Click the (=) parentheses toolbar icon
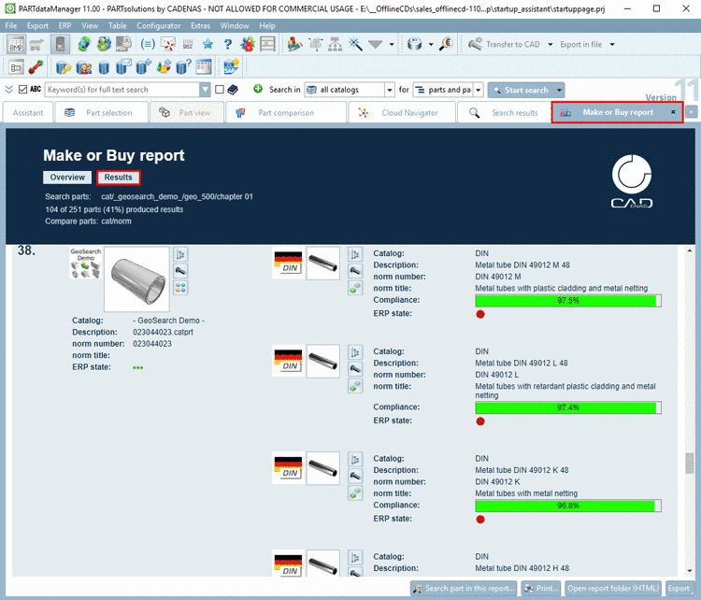The height and width of the screenshot is (600, 701). pos(148,44)
